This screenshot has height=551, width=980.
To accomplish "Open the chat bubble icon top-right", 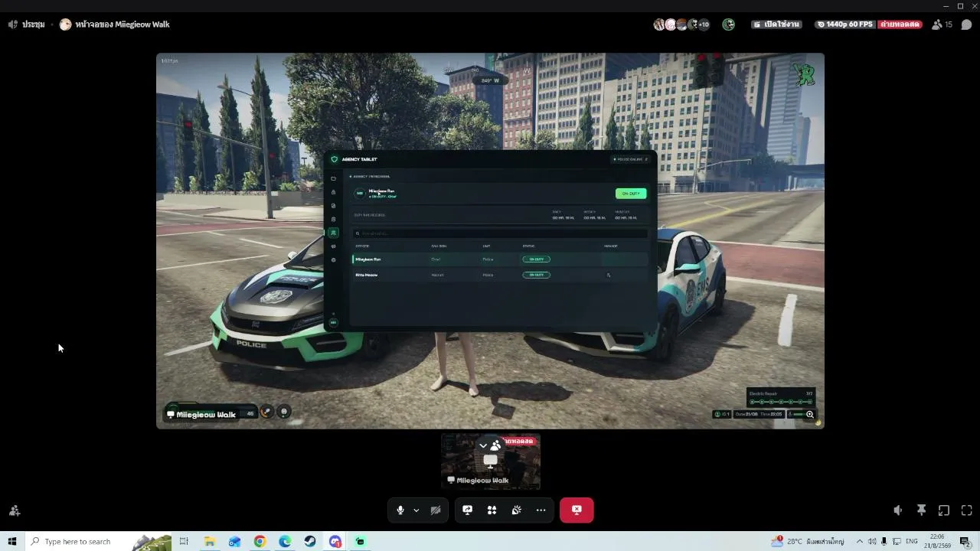I will point(966,24).
